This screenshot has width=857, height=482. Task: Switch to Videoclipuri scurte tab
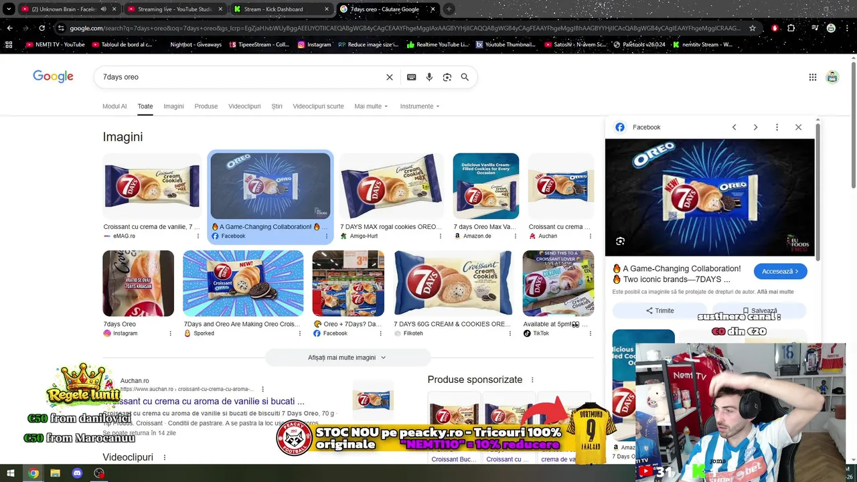(x=318, y=106)
